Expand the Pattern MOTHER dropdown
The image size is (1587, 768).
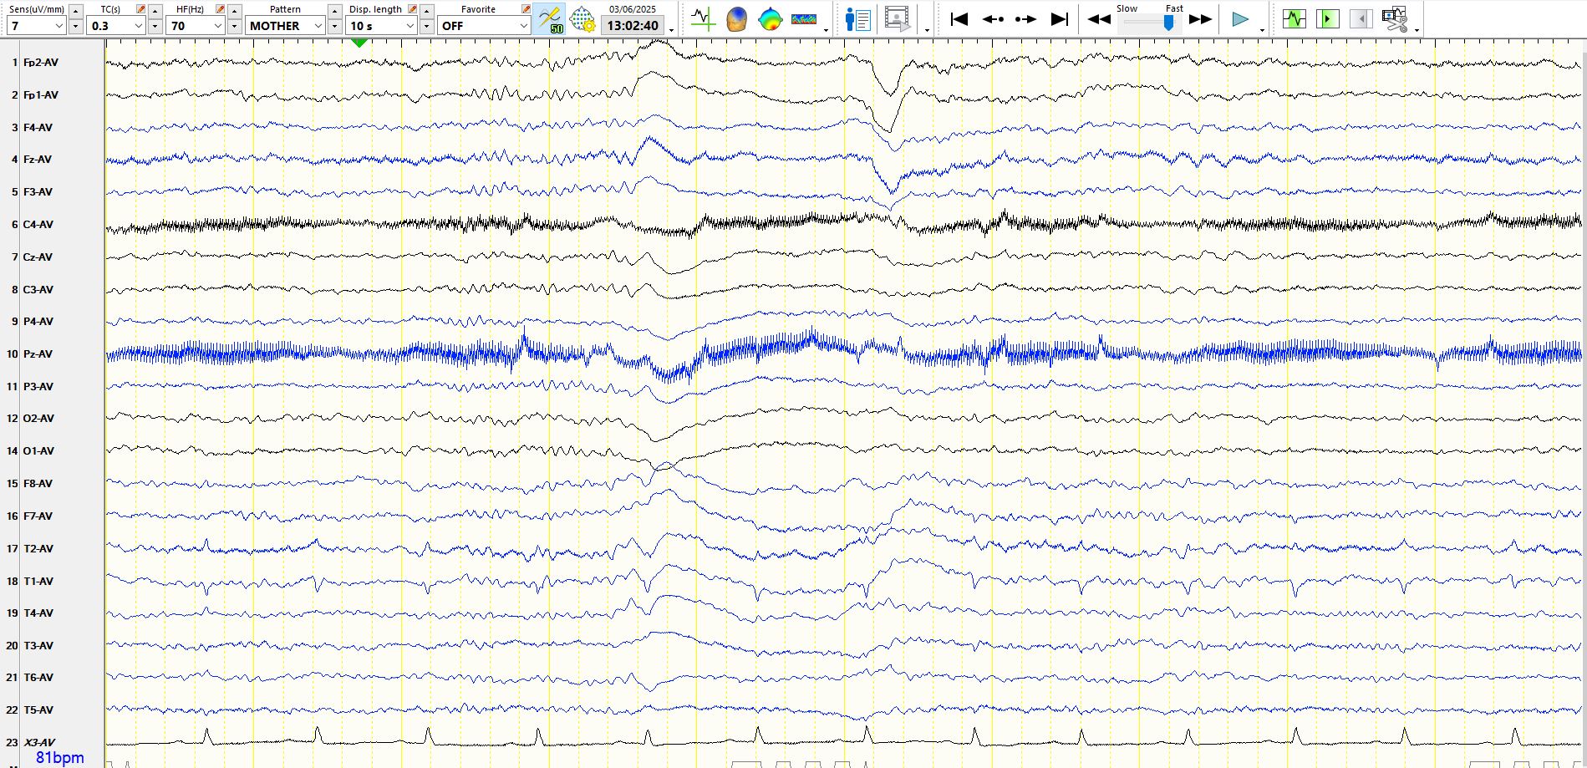point(285,26)
